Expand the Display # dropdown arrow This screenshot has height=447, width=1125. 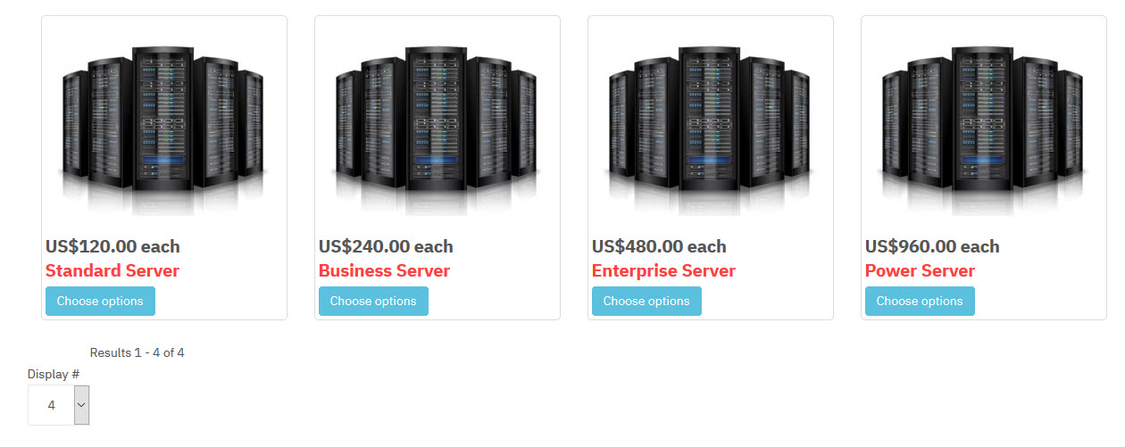pyautogui.click(x=81, y=405)
